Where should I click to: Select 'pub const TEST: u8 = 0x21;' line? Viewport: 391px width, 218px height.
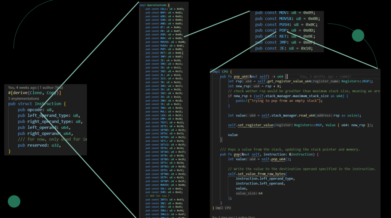[165, 123]
